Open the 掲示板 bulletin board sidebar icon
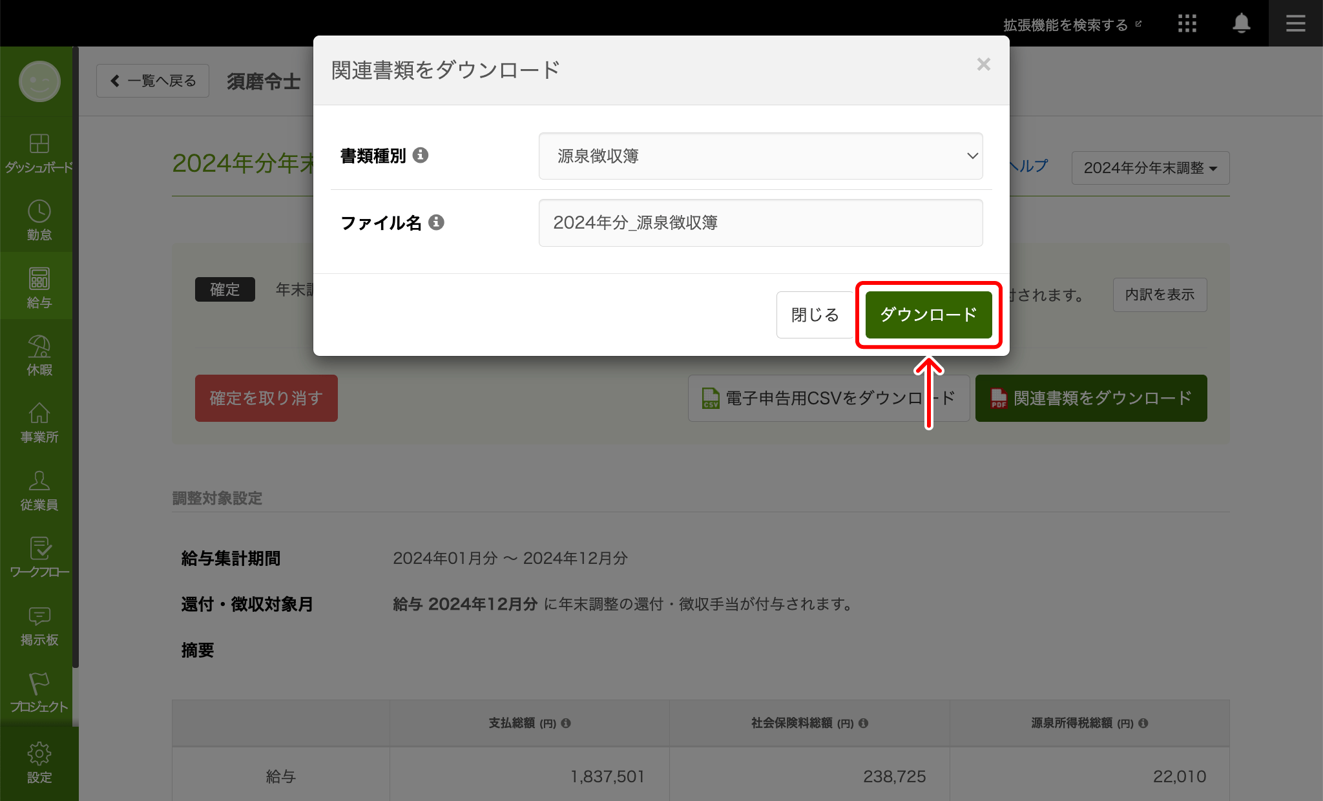The height and width of the screenshot is (801, 1323). tap(39, 625)
